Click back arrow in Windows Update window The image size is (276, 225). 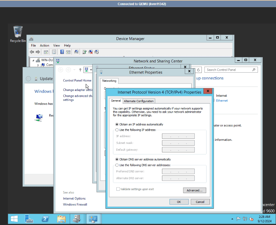point(28,79)
